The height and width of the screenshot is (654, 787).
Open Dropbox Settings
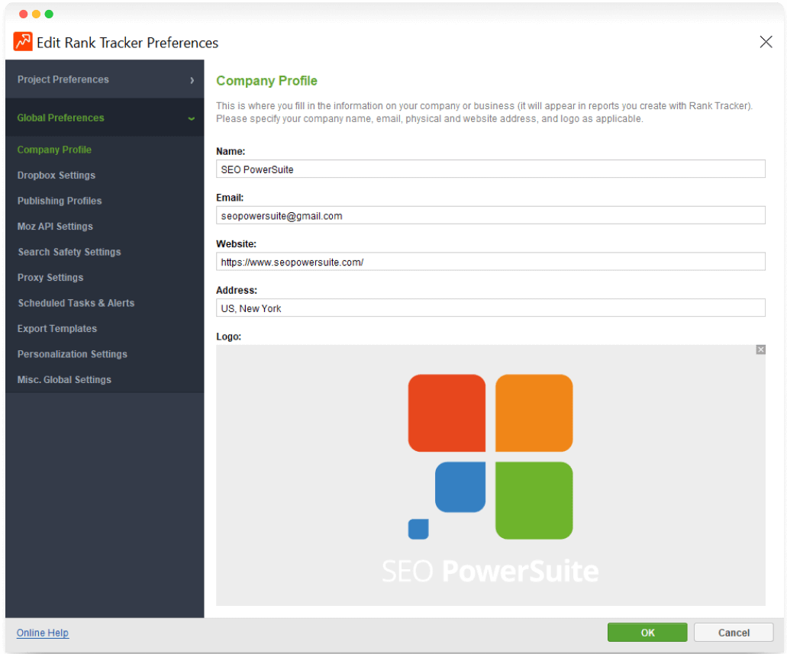point(56,176)
